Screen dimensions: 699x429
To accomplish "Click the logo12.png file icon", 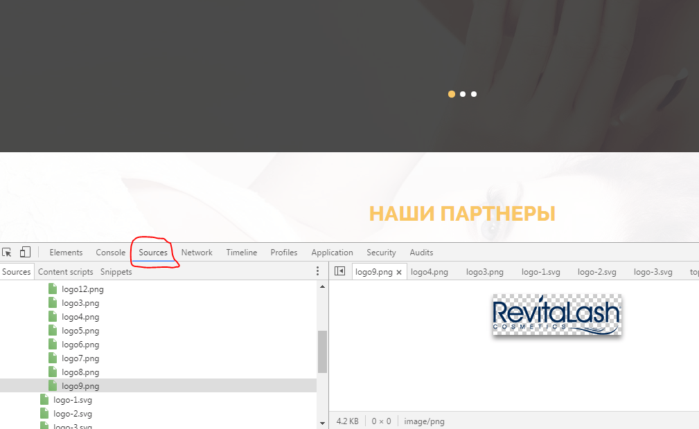I will (53, 289).
